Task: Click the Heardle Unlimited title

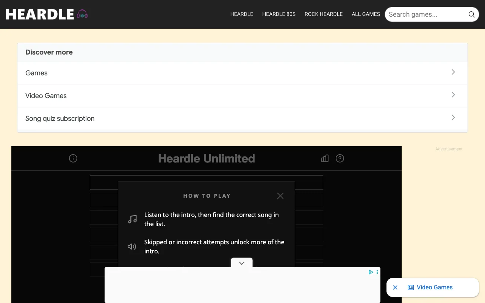Action: (207, 158)
